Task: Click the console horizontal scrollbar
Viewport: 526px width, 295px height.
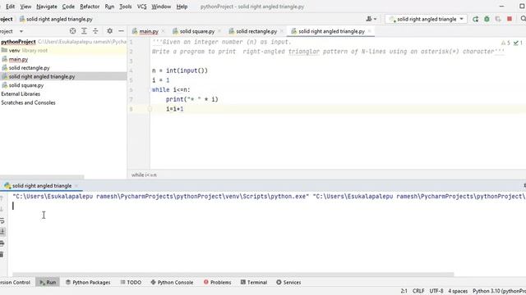Action: tap(233, 275)
